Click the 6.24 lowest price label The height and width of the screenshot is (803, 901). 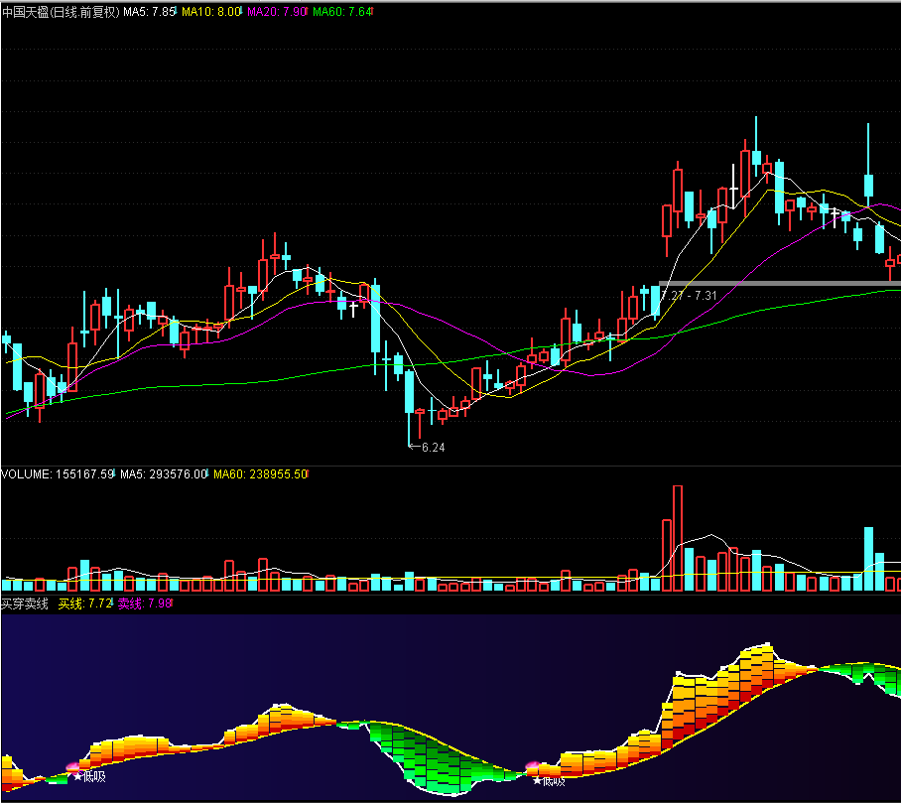[x=433, y=448]
